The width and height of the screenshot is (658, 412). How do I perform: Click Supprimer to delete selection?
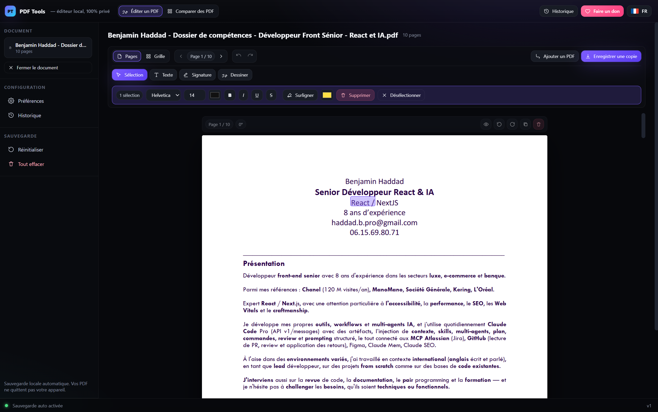[355, 95]
